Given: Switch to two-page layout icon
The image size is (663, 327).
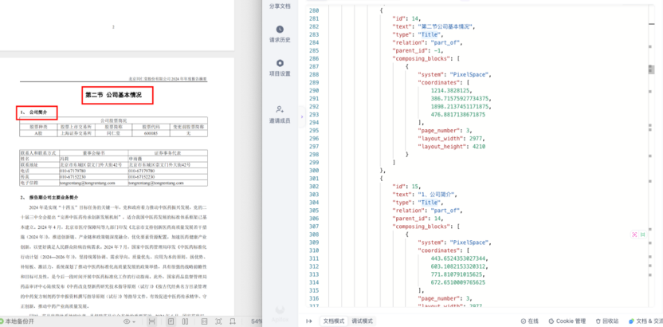Looking at the screenshot, I should pos(185,321).
